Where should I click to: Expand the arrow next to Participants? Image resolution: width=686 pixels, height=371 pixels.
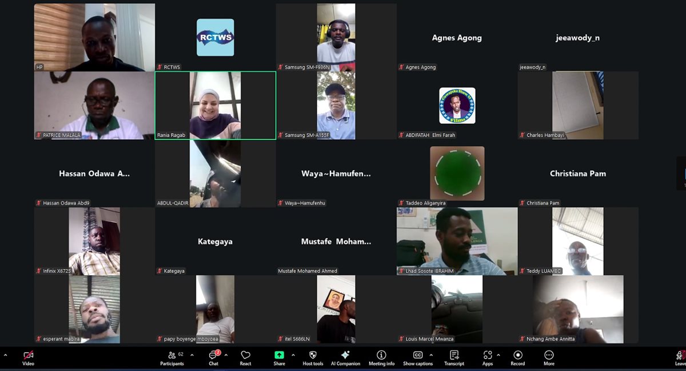pyautogui.click(x=192, y=354)
